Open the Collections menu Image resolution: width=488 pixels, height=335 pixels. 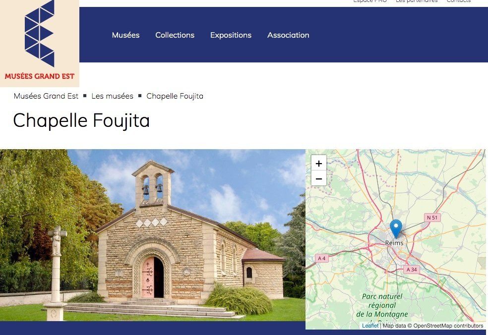point(175,35)
